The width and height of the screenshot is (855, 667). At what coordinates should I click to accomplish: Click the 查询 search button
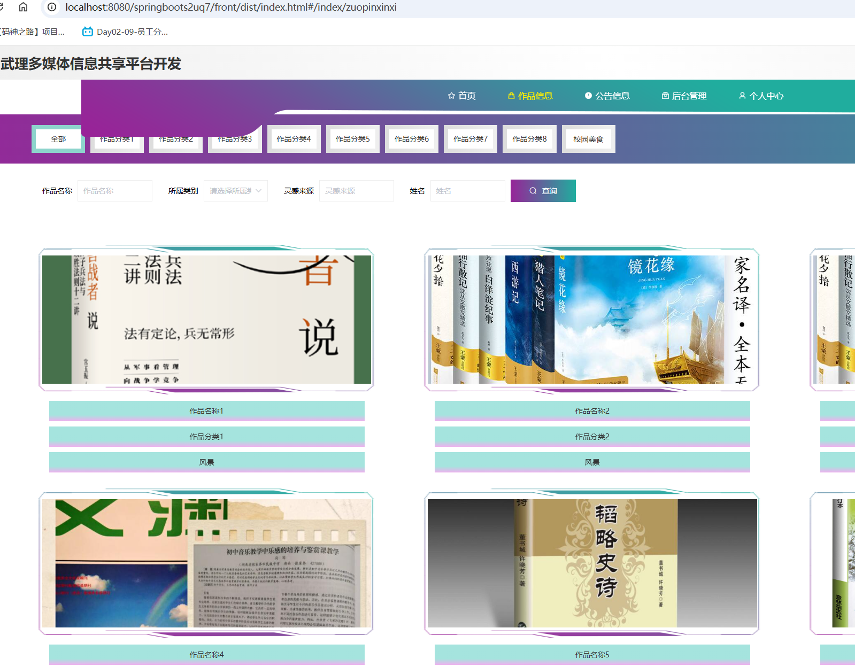[543, 191]
